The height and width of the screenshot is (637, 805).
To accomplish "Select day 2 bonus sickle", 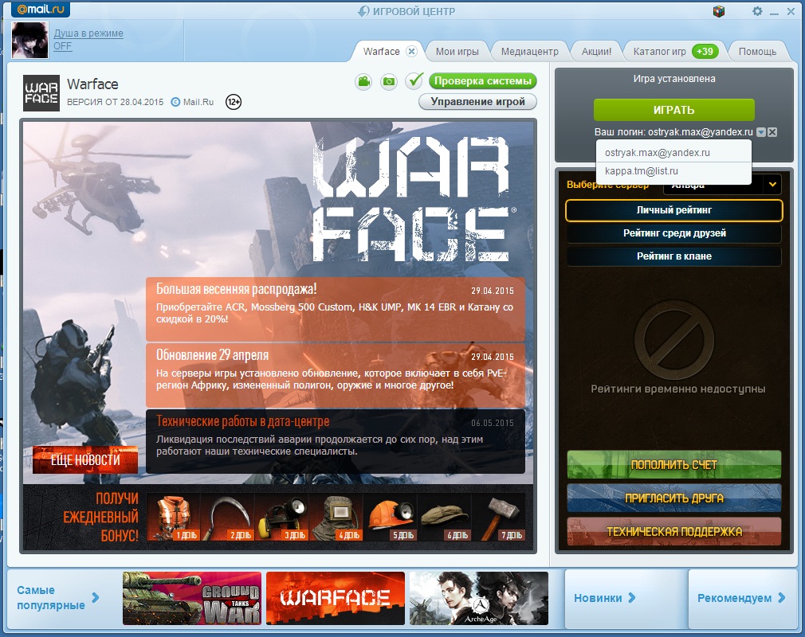I will [x=227, y=518].
